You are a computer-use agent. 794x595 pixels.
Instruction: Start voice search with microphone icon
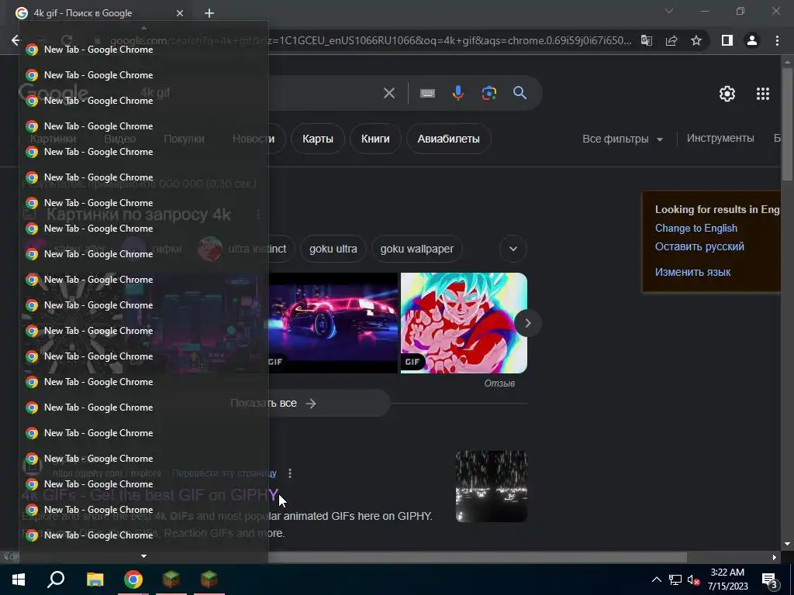(x=457, y=93)
